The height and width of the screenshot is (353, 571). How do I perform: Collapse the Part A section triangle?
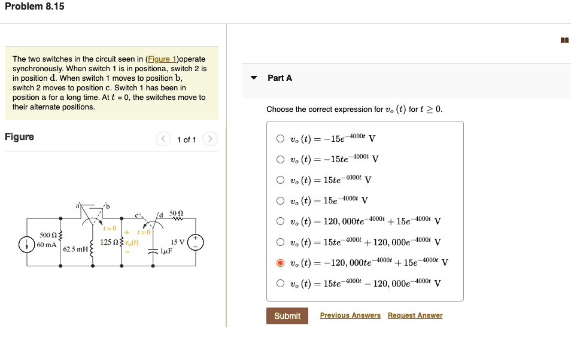pos(254,78)
